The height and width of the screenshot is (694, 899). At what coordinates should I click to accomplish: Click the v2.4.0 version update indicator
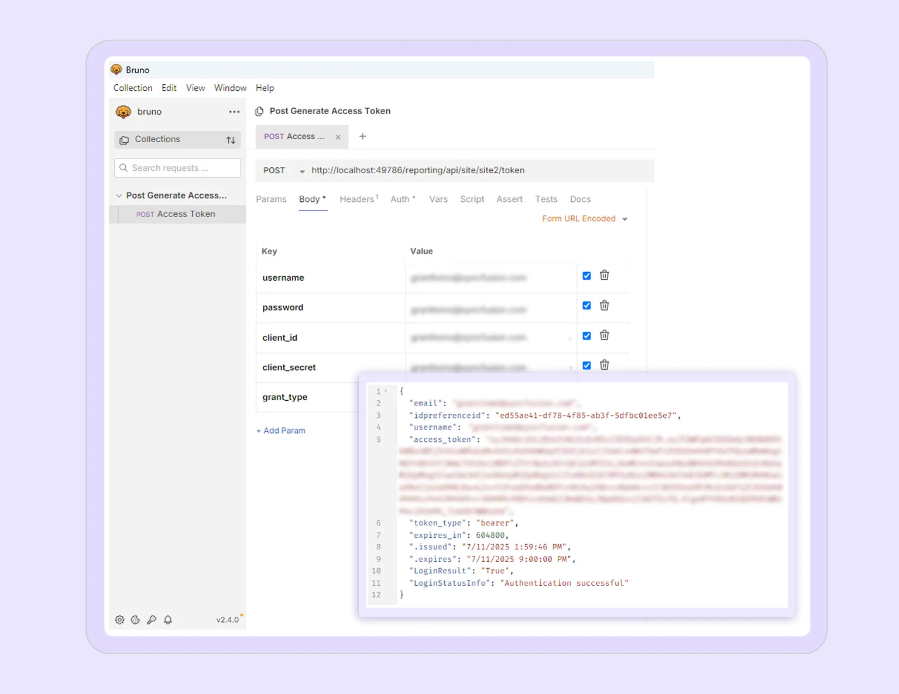(228, 619)
